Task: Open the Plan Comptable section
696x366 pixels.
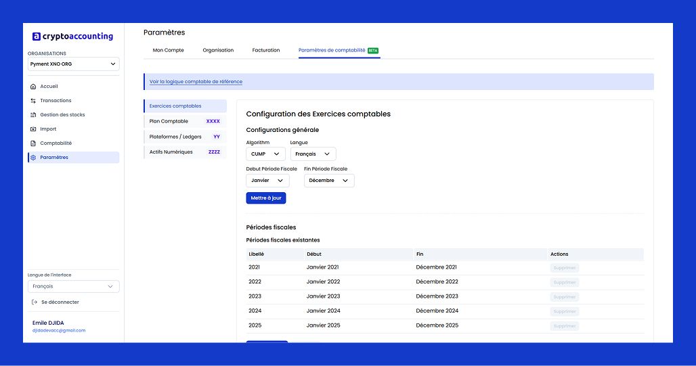Action: coord(185,121)
